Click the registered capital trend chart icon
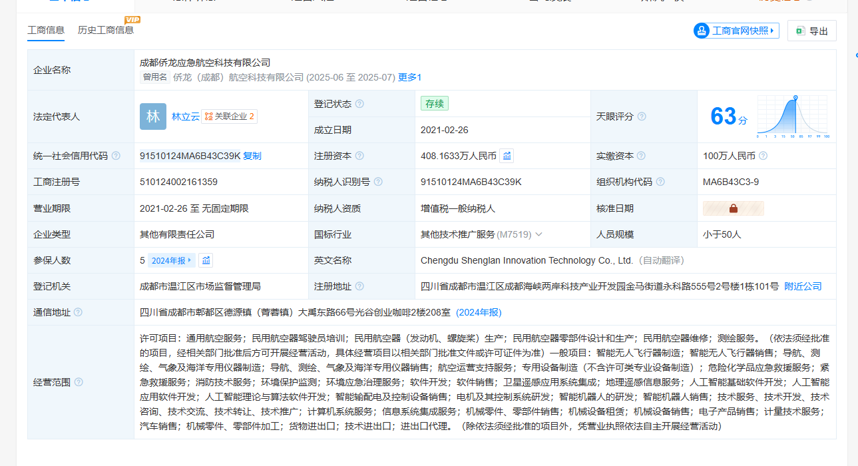 [507, 156]
